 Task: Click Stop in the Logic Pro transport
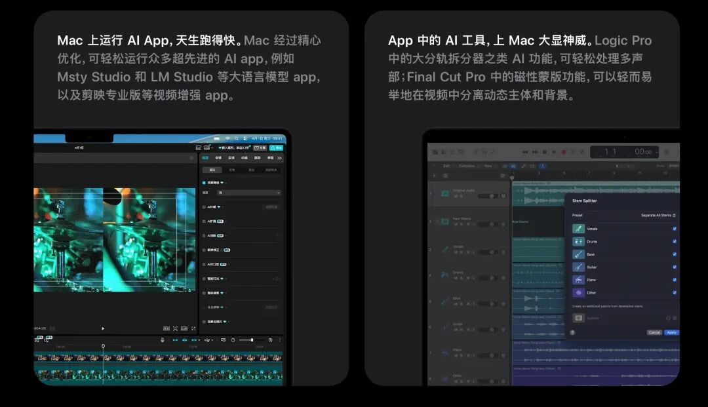coord(545,152)
